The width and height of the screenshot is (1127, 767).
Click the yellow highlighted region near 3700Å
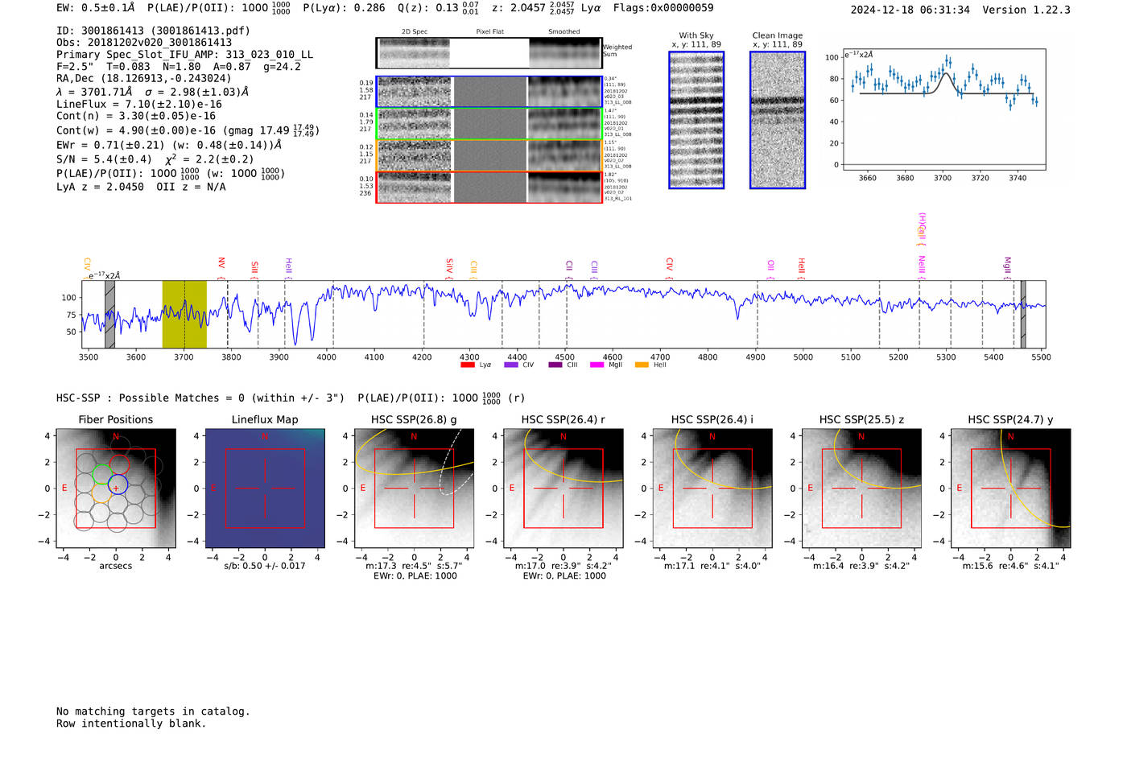(x=184, y=314)
